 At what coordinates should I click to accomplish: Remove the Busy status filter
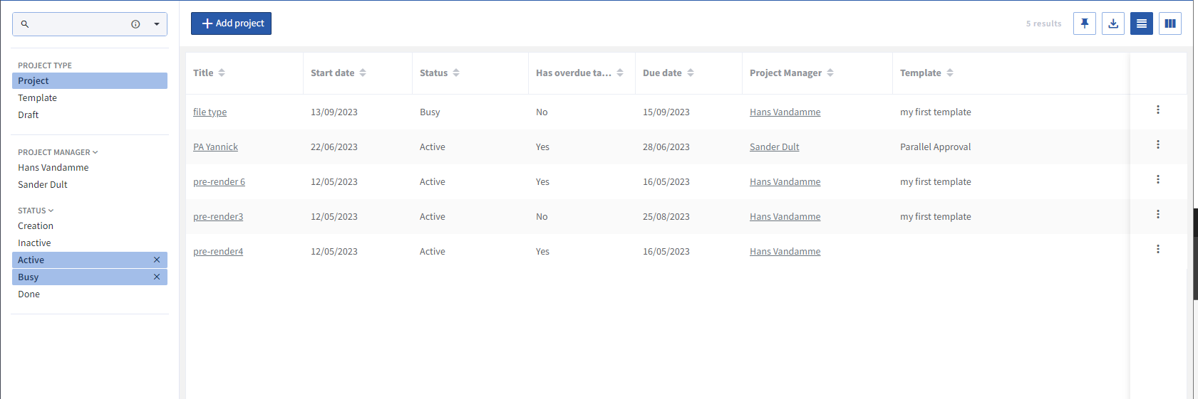pyautogui.click(x=157, y=277)
